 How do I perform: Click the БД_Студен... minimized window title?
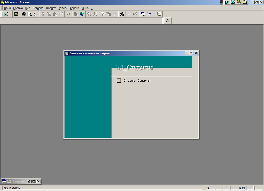click(x=16, y=181)
